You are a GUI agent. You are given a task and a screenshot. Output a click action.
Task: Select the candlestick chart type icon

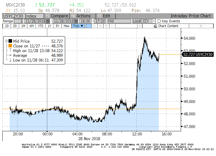click(100, 26)
